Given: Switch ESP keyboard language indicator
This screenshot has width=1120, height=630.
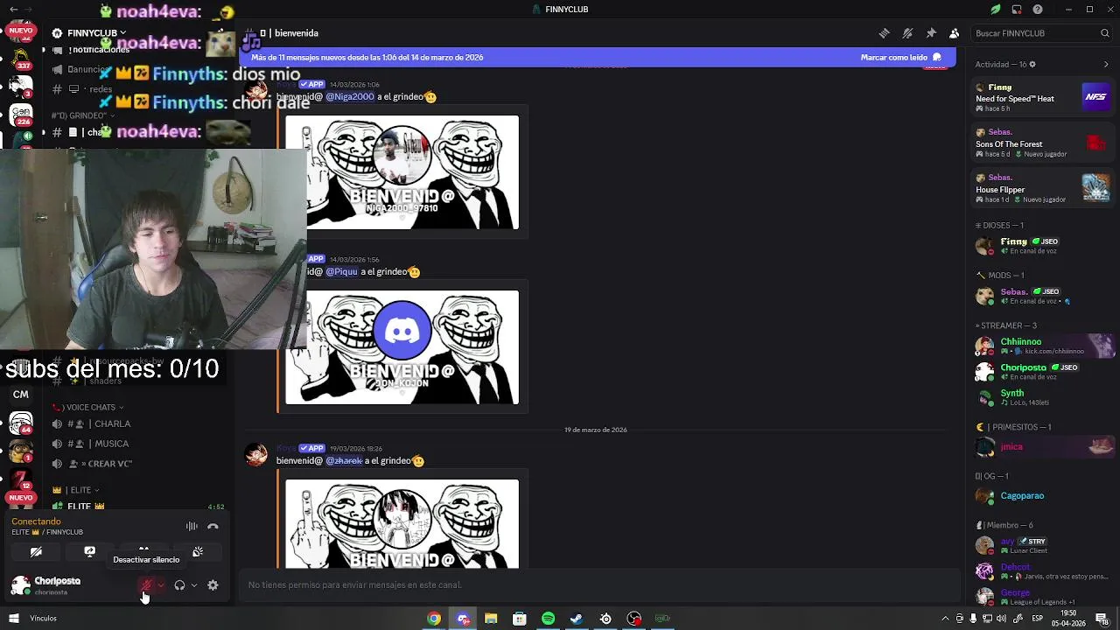Looking at the screenshot, I should click(x=1038, y=619).
